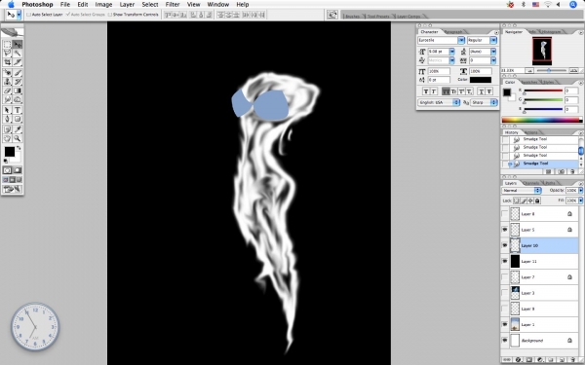Click the color spectrum ramp bar
This screenshot has height=365, width=585.
542,120
